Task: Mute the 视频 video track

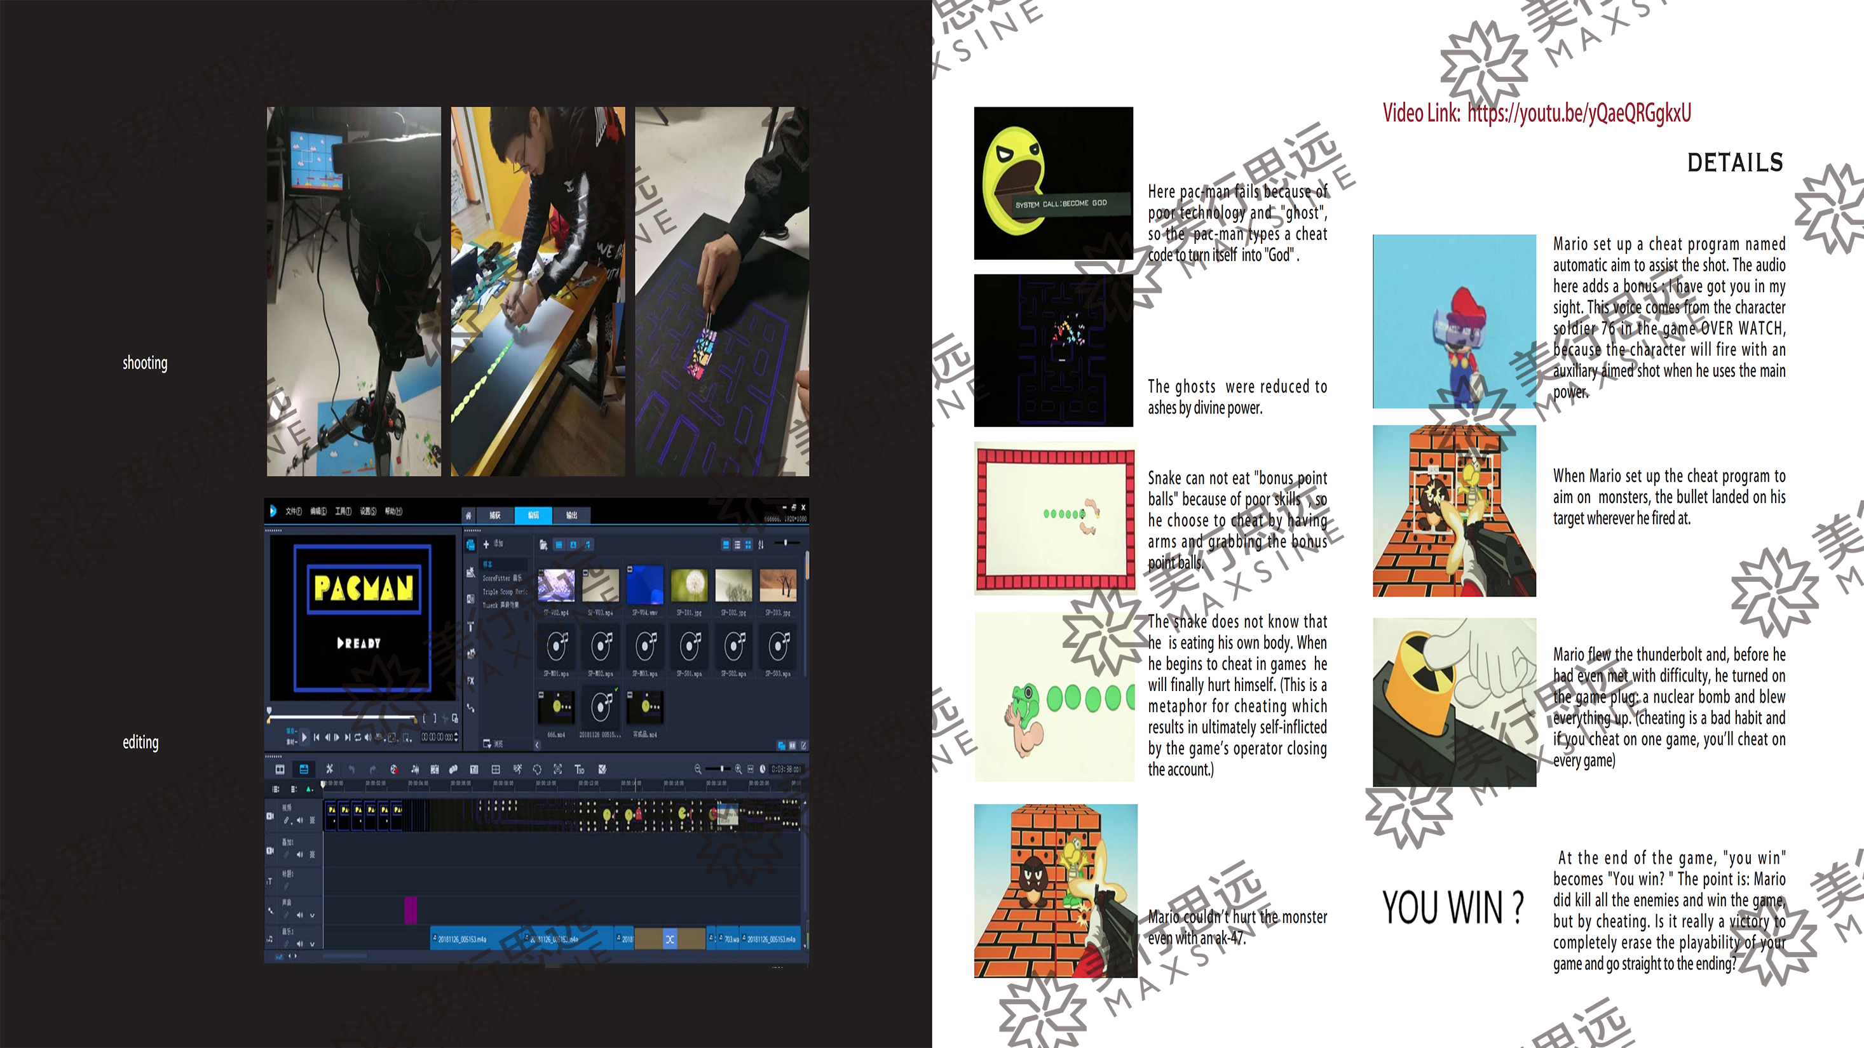Action: [x=301, y=821]
